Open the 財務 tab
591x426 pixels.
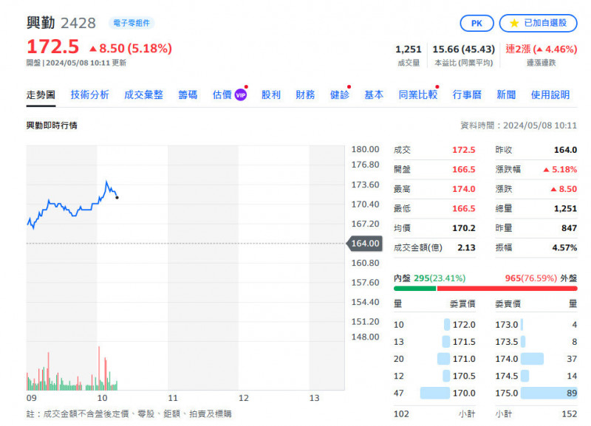[x=305, y=95]
